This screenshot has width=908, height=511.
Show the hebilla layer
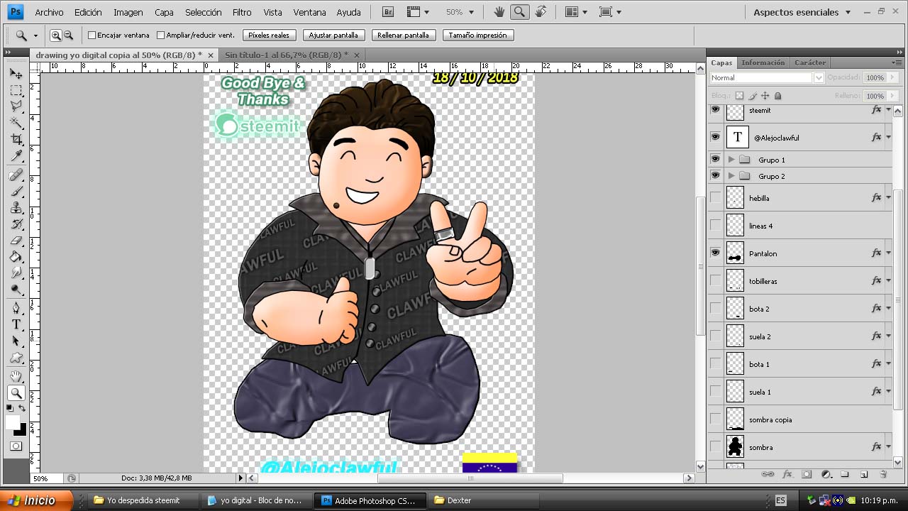click(x=715, y=197)
